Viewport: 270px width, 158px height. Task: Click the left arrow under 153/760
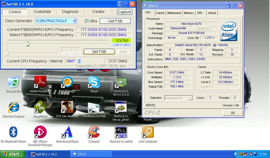coord(117,45)
